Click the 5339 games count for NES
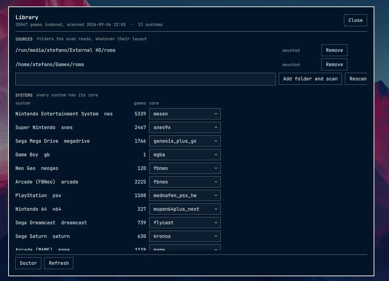The width and height of the screenshot is (389, 281). [x=140, y=114]
